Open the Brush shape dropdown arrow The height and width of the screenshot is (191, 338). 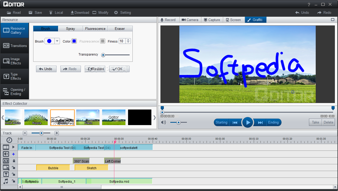(x=57, y=41)
